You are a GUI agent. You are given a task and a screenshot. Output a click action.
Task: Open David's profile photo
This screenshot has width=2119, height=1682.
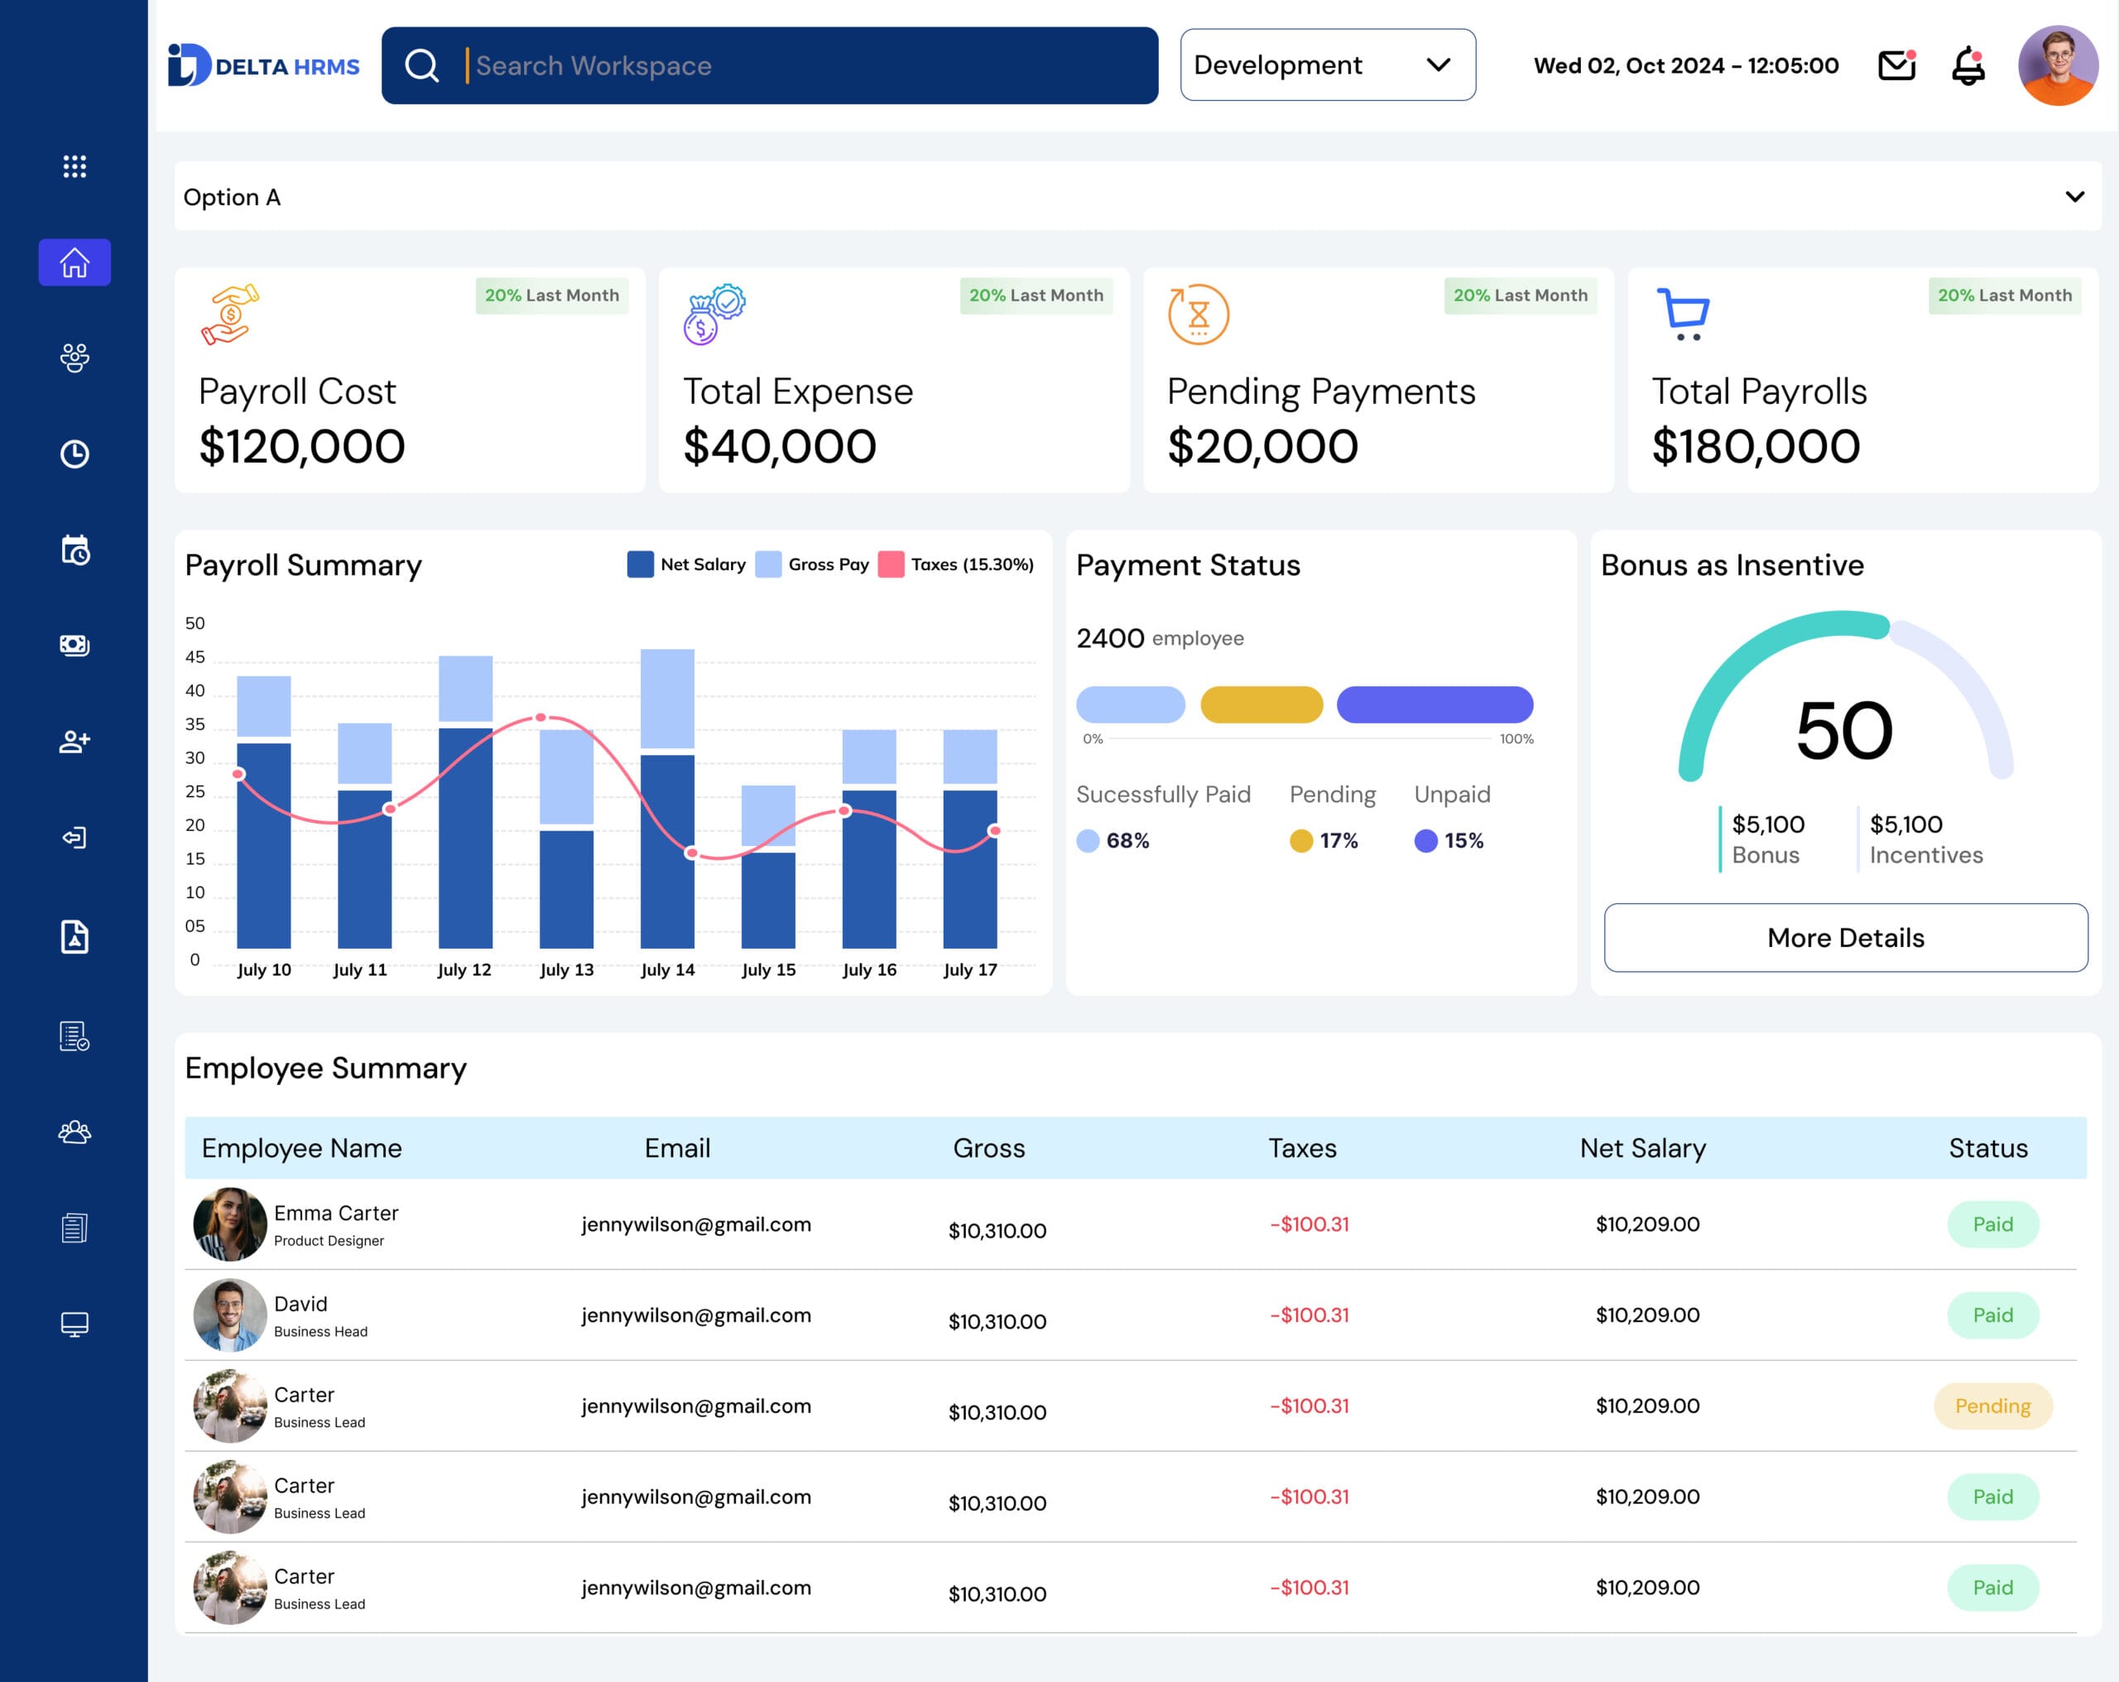click(x=230, y=1315)
